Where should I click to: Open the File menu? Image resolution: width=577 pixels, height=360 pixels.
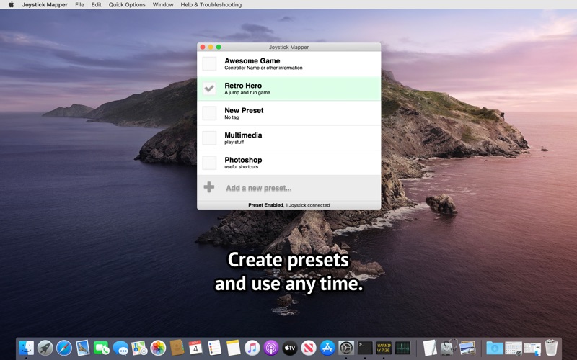pos(79,5)
